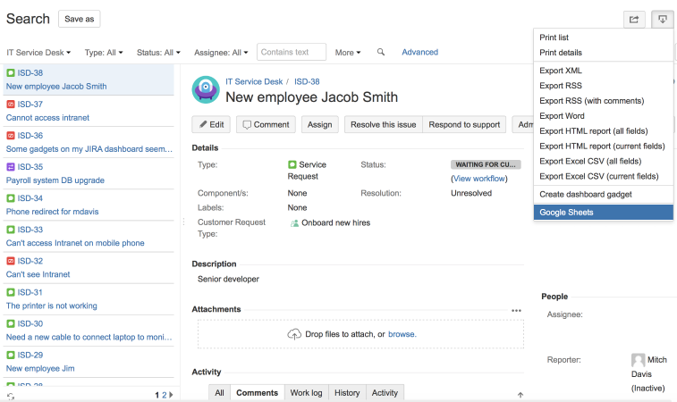Viewport: 677px width, 402px height.
Task: Open the ISD-36 issue key link
Action: (30, 136)
